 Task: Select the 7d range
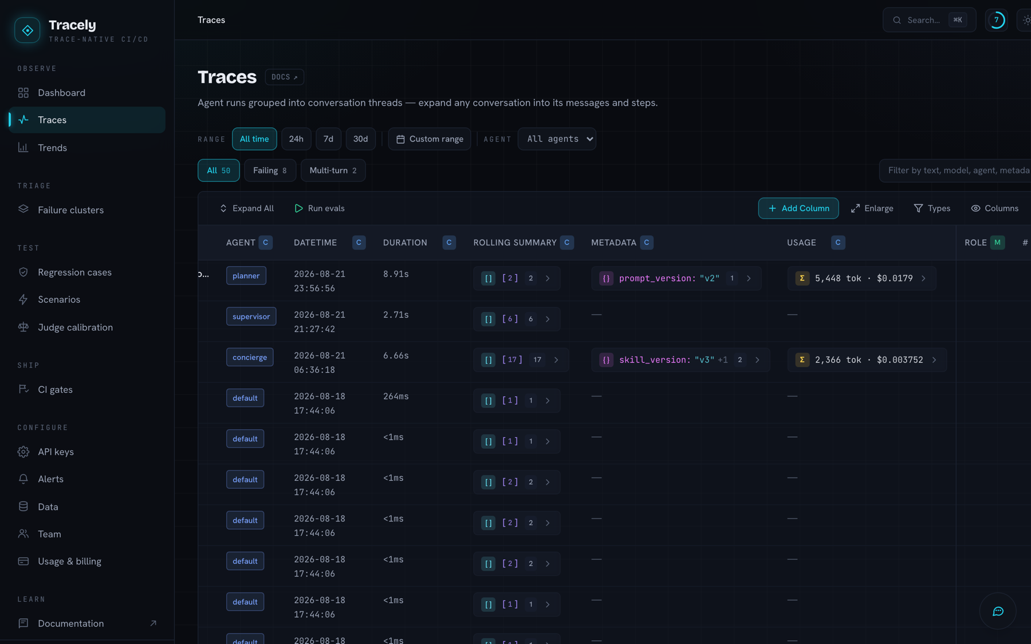tap(328, 139)
